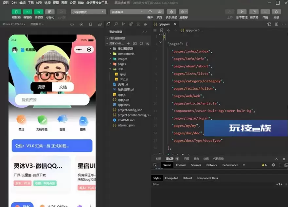Open the debugger settings gear
Viewport: 288px width, 207px height.
(273, 165)
